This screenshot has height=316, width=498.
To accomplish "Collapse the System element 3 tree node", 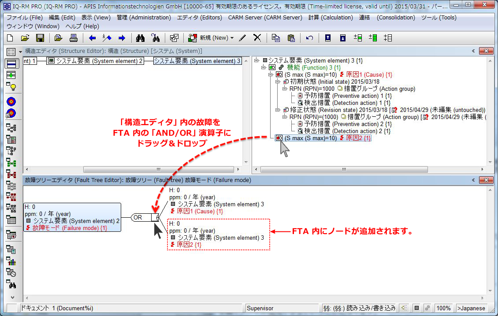I will (x=256, y=60).
